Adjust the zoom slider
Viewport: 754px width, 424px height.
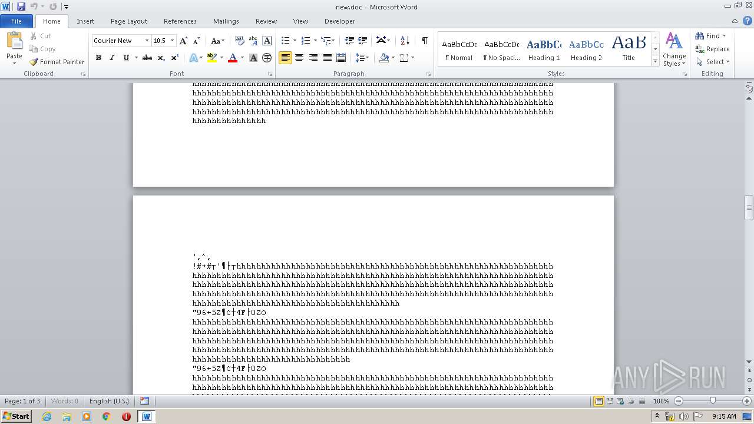(x=713, y=401)
